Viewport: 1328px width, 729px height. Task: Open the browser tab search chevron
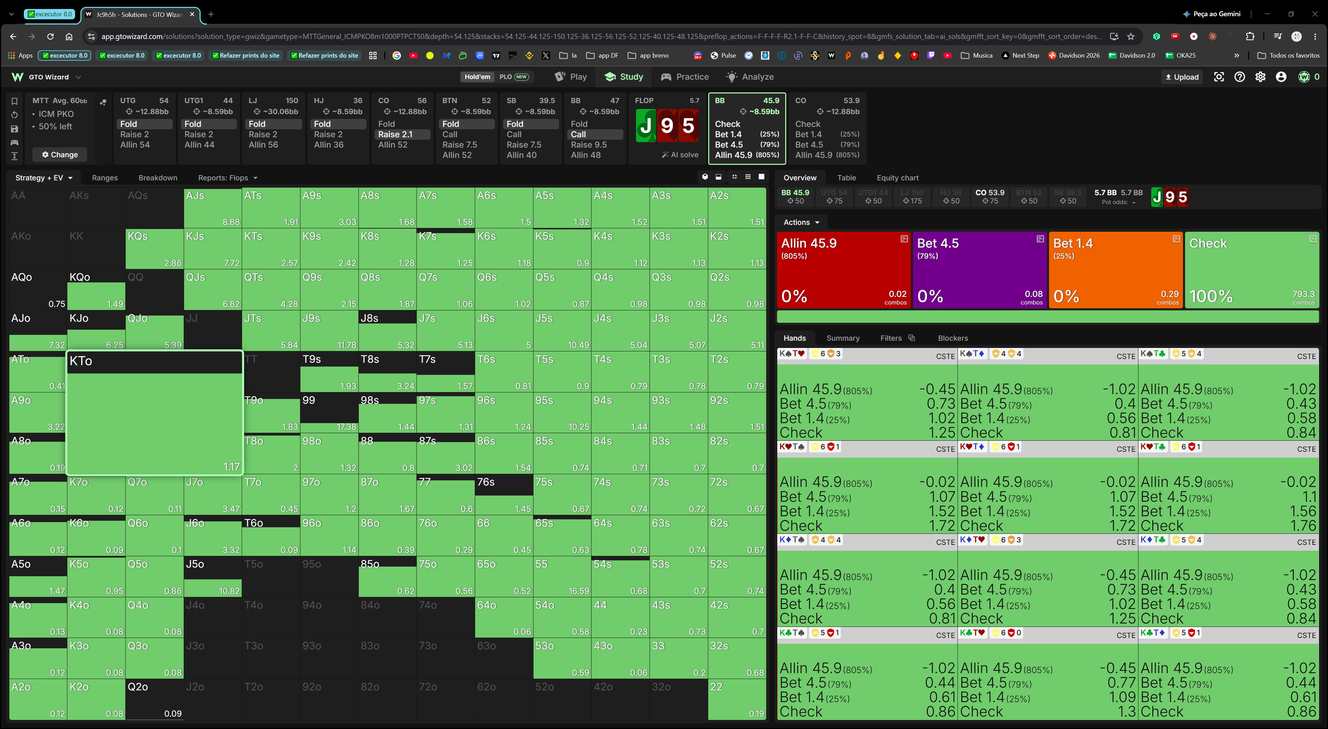pos(11,14)
